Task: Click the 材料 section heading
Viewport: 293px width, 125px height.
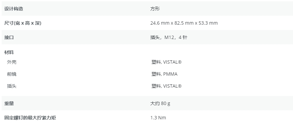Action: click(x=9, y=52)
